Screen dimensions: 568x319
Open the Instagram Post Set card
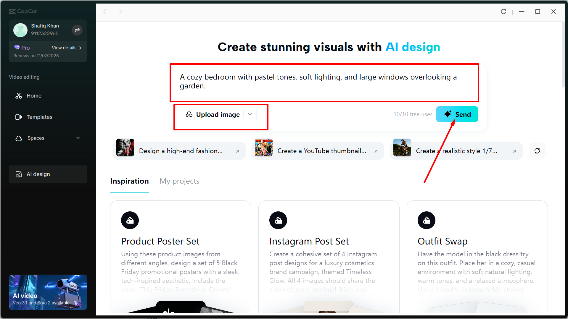coord(329,257)
